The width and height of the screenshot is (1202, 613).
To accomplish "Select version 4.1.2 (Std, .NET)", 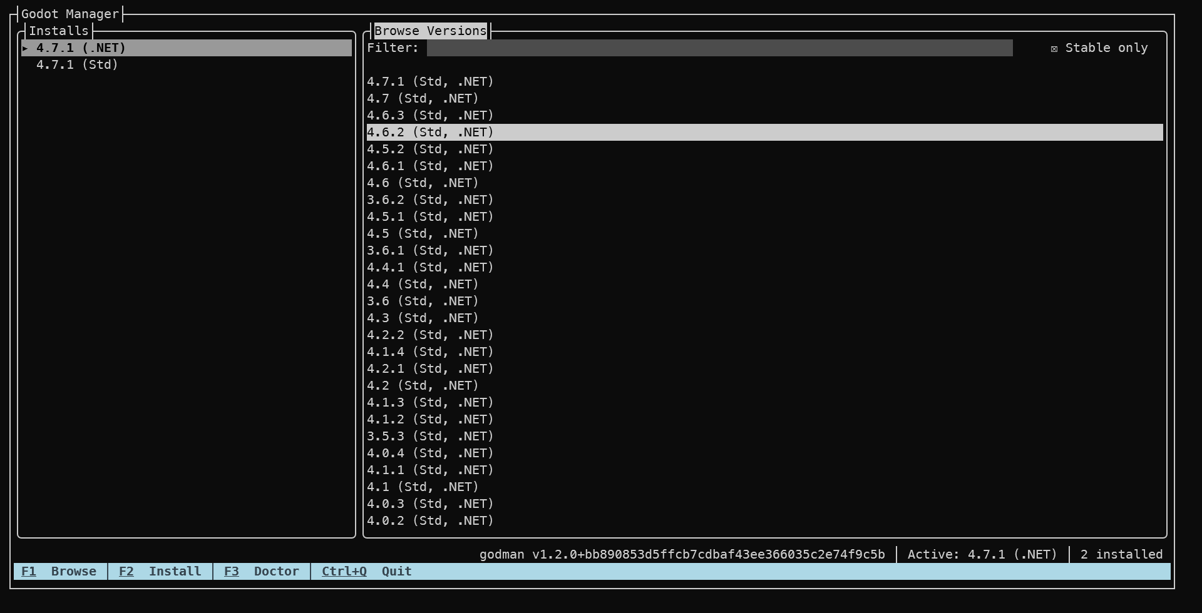I will (x=764, y=420).
